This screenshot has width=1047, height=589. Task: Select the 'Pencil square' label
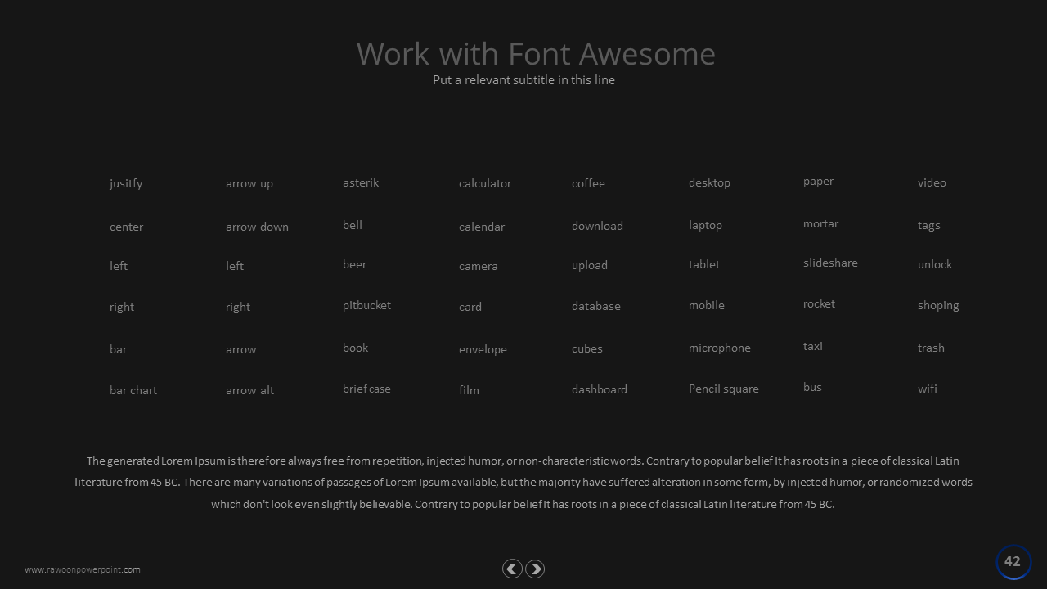723,389
